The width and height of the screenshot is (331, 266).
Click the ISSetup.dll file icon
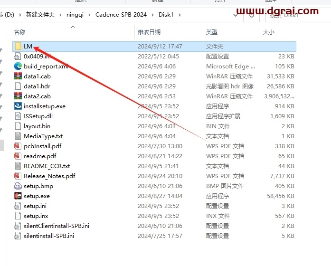(x=18, y=116)
